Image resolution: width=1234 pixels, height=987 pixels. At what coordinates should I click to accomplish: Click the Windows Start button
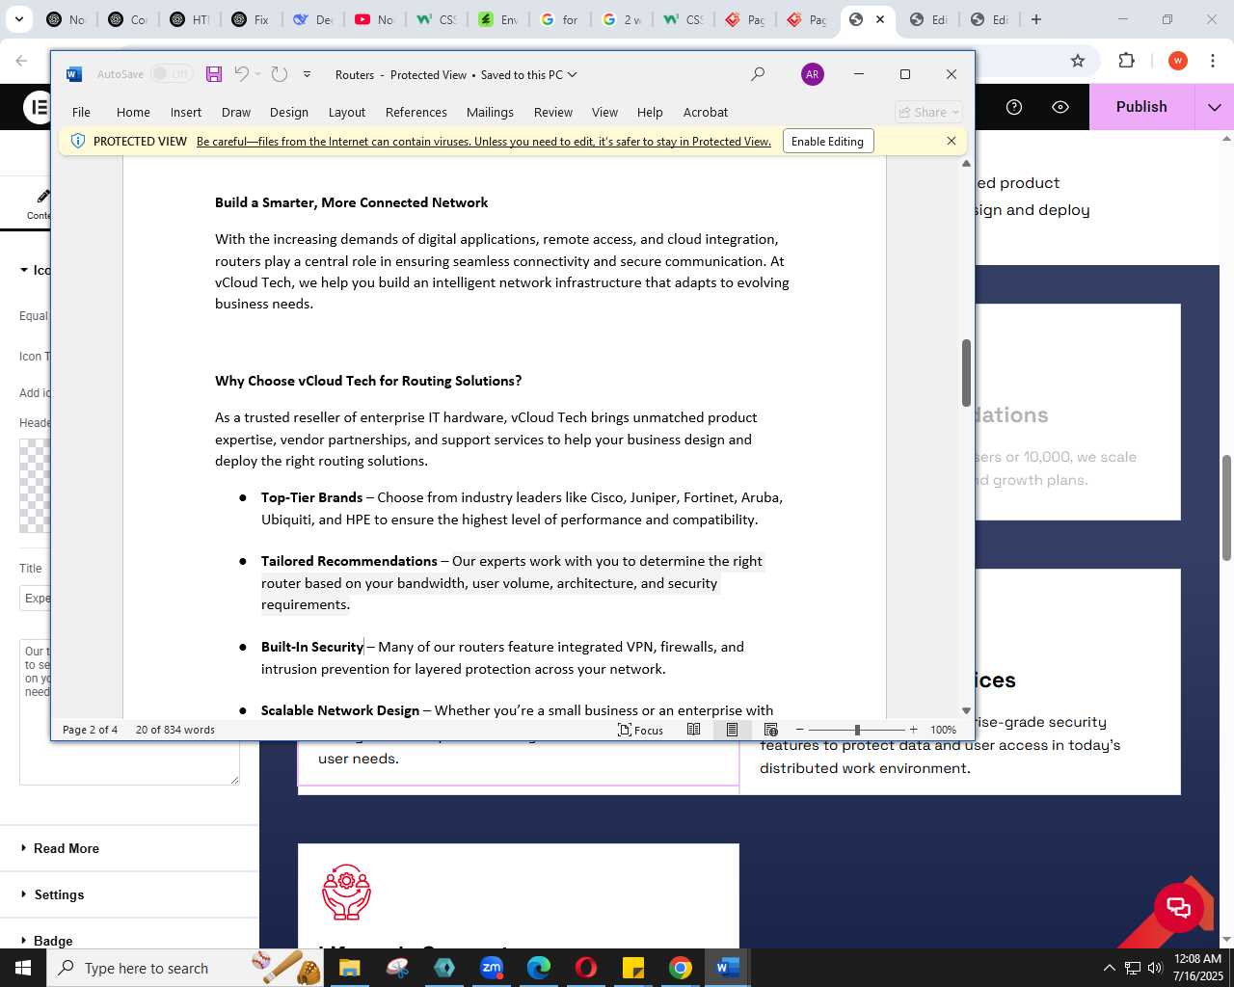pyautogui.click(x=23, y=968)
